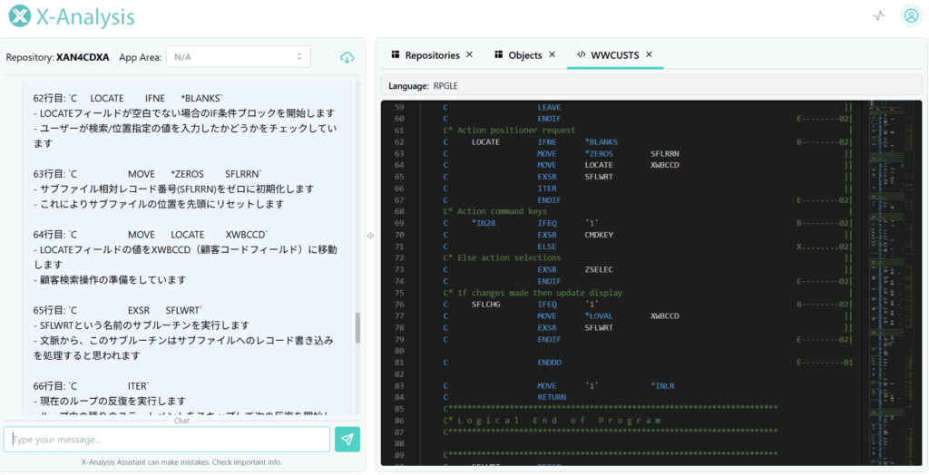This screenshot has width=929, height=475.
Task: Click the panel splitter handle icon
Action: click(370, 235)
